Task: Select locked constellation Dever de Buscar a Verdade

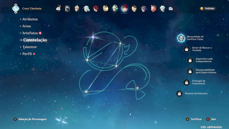Action: click(x=187, y=49)
